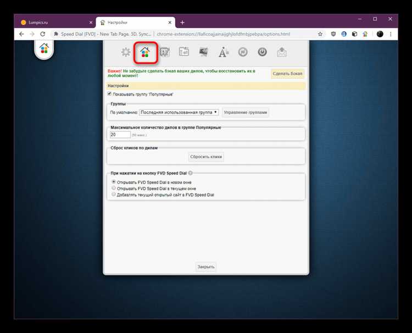This screenshot has width=412, height=333.
Task: Select 'Открывать FVD Speed Dial в новом окне'
Action: click(x=114, y=182)
